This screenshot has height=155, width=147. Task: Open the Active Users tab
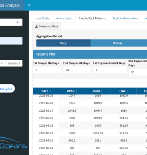[64, 18]
